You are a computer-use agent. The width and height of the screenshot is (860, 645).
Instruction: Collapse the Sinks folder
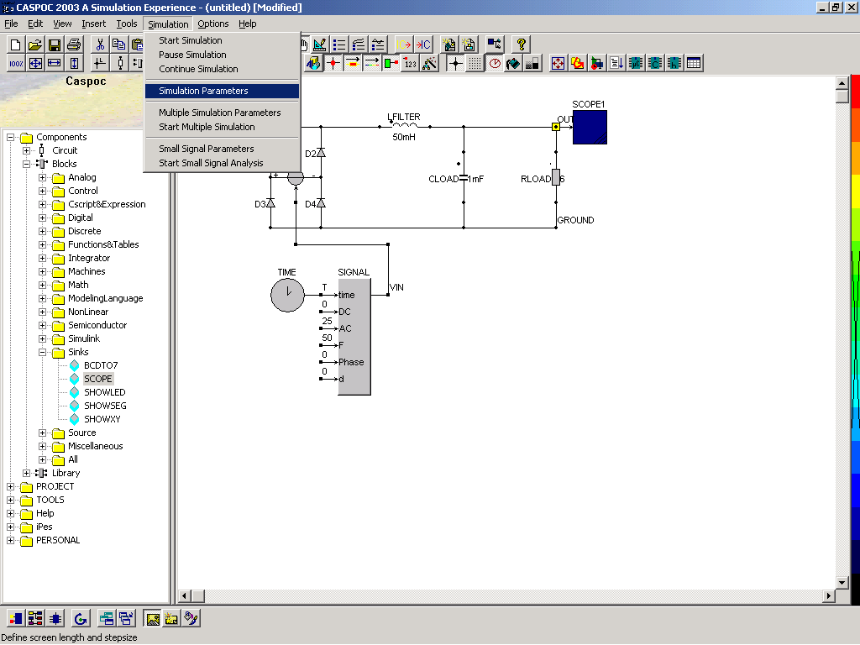[x=42, y=352]
